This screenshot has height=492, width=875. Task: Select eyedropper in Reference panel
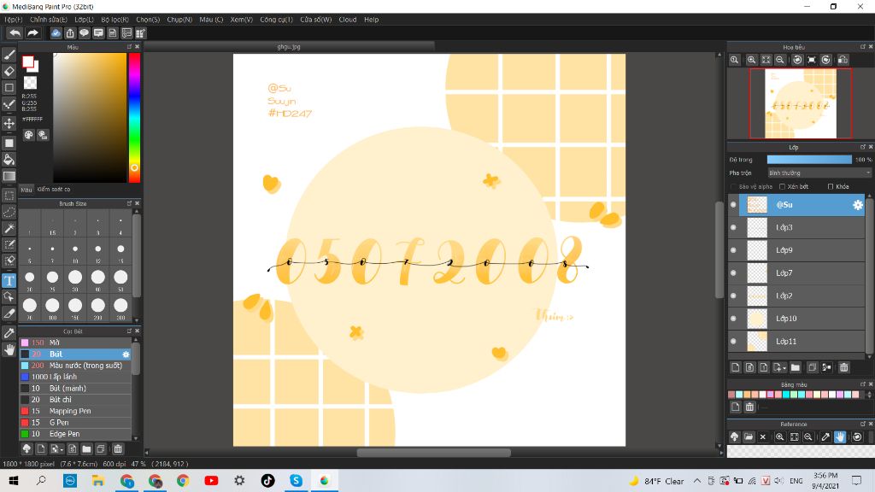tap(825, 436)
